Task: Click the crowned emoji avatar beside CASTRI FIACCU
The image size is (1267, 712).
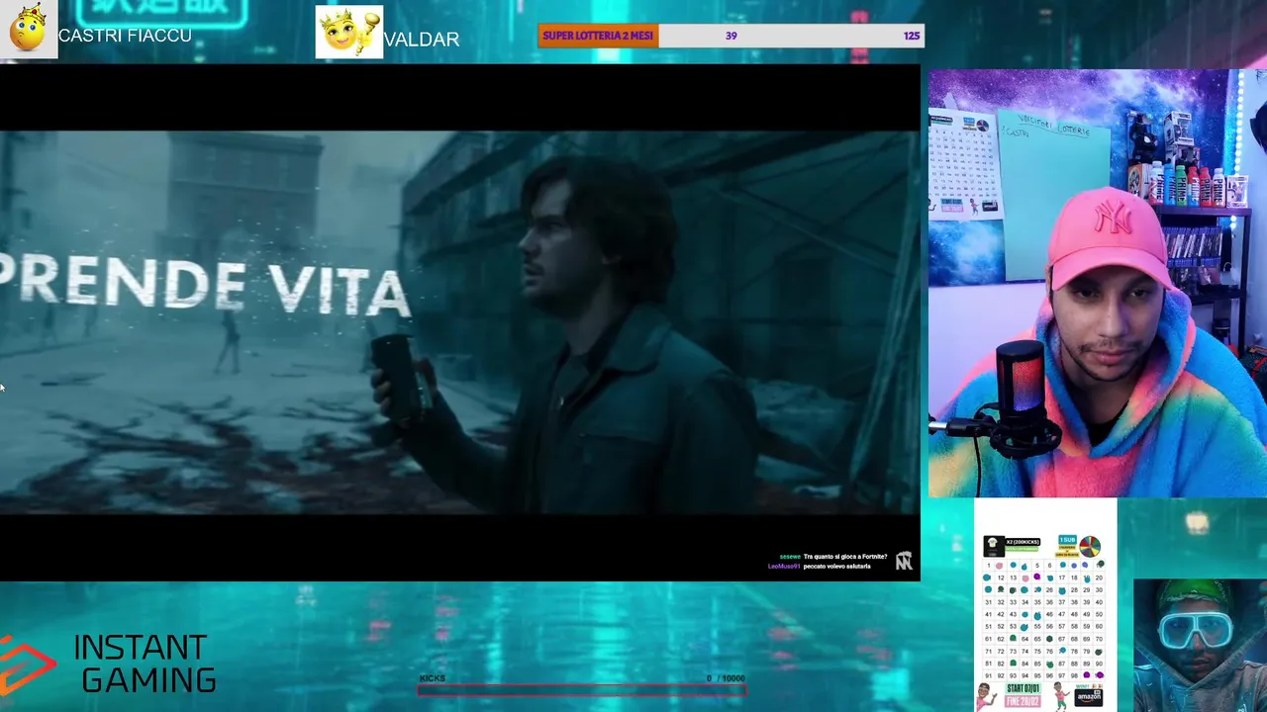Action: coord(29,30)
